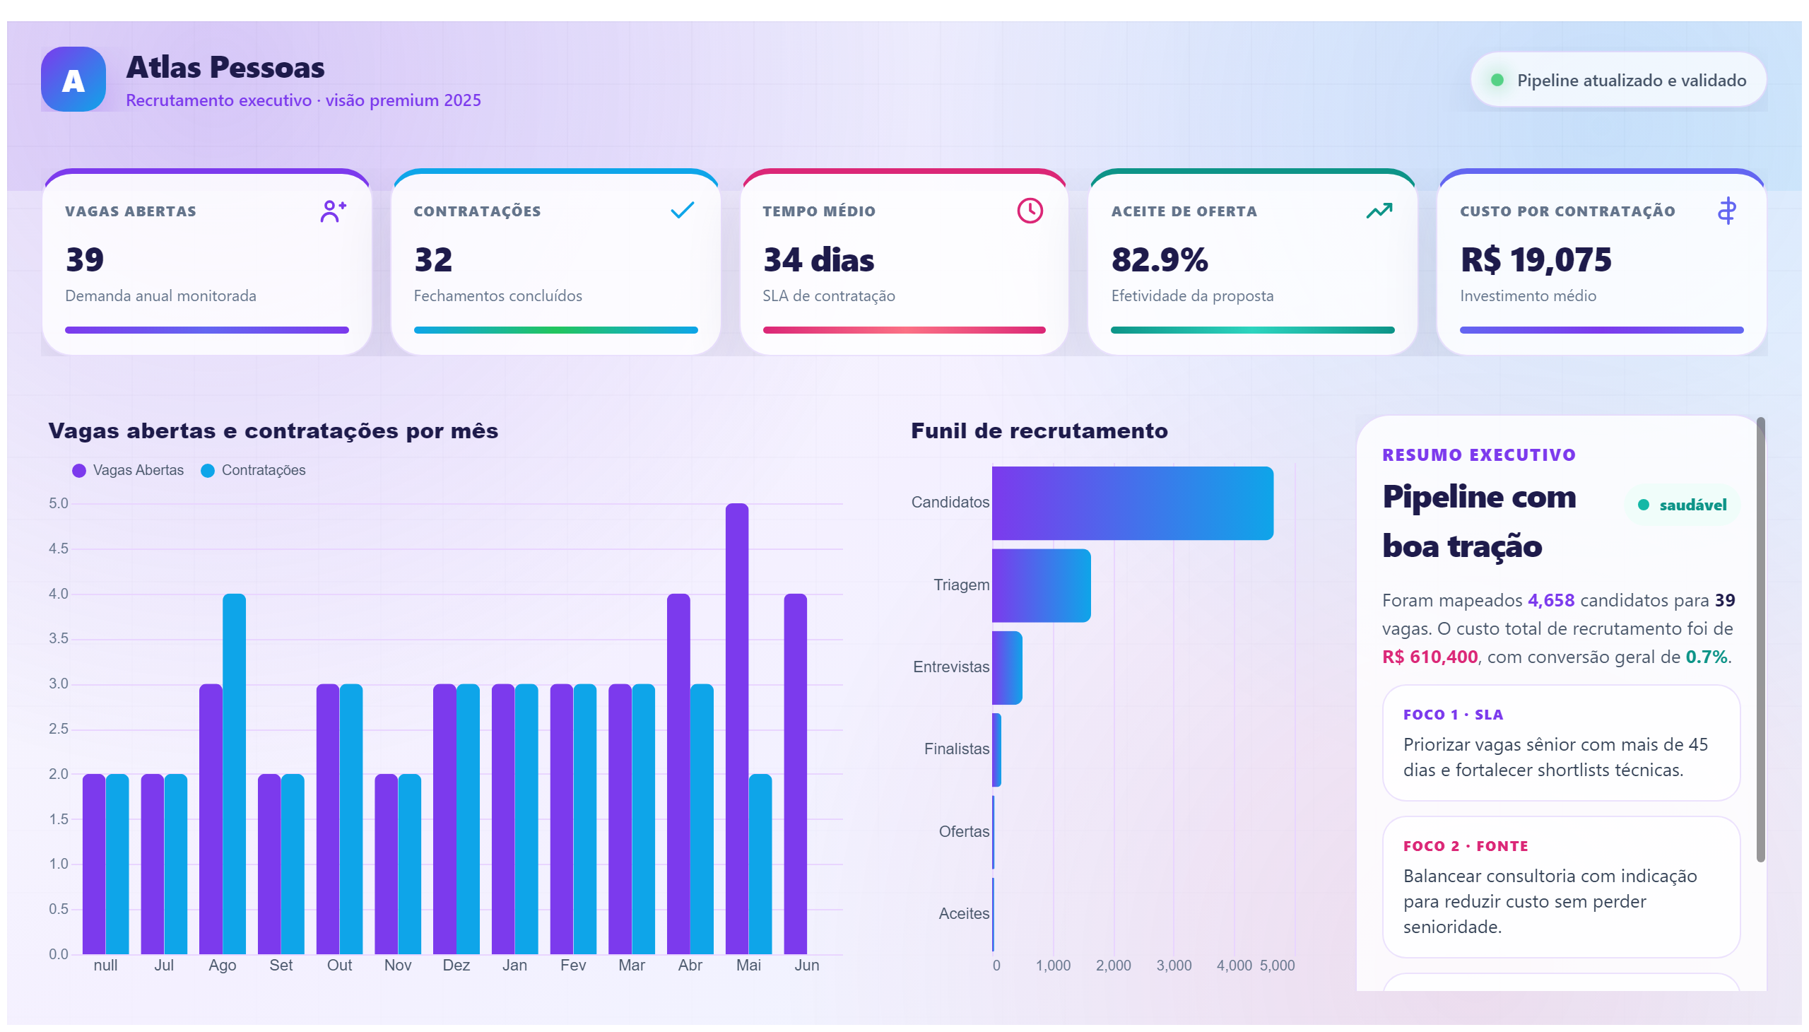The width and height of the screenshot is (1809, 1032).
Task: Click the add-person icon on Vagas Abertas card
Action: coord(332,211)
